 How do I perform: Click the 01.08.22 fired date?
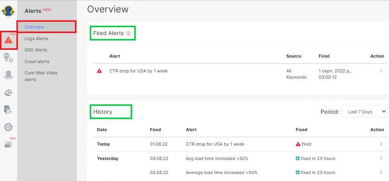click(159, 144)
